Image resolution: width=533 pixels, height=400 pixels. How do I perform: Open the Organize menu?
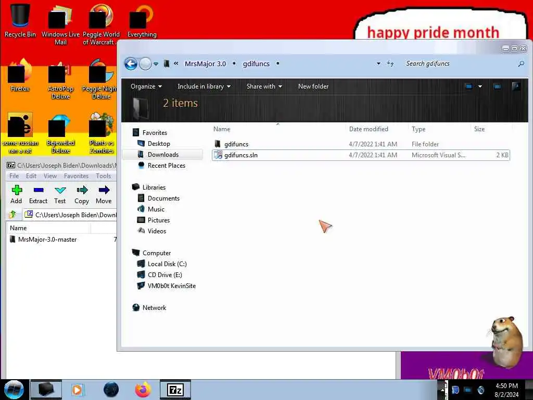[146, 86]
